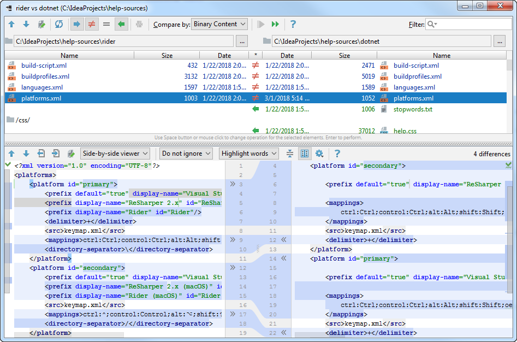This screenshot has width=517, height=342.
Task: Click the Synchronize All double-arrow icon
Action: click(x=275, y=24)
